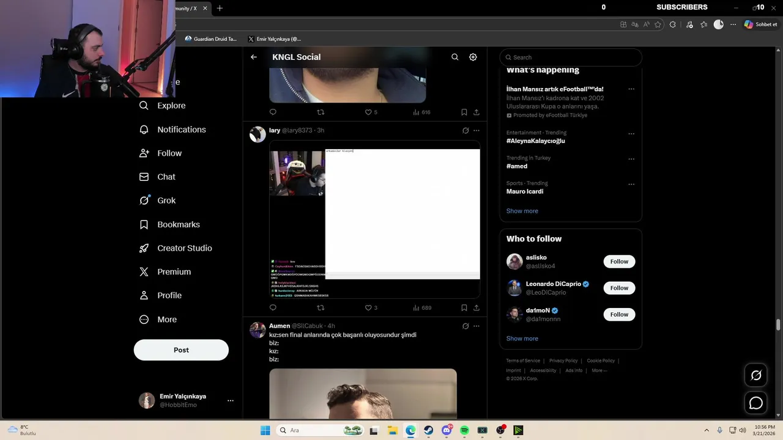Open Grok from the sidebar

[158, 200]
